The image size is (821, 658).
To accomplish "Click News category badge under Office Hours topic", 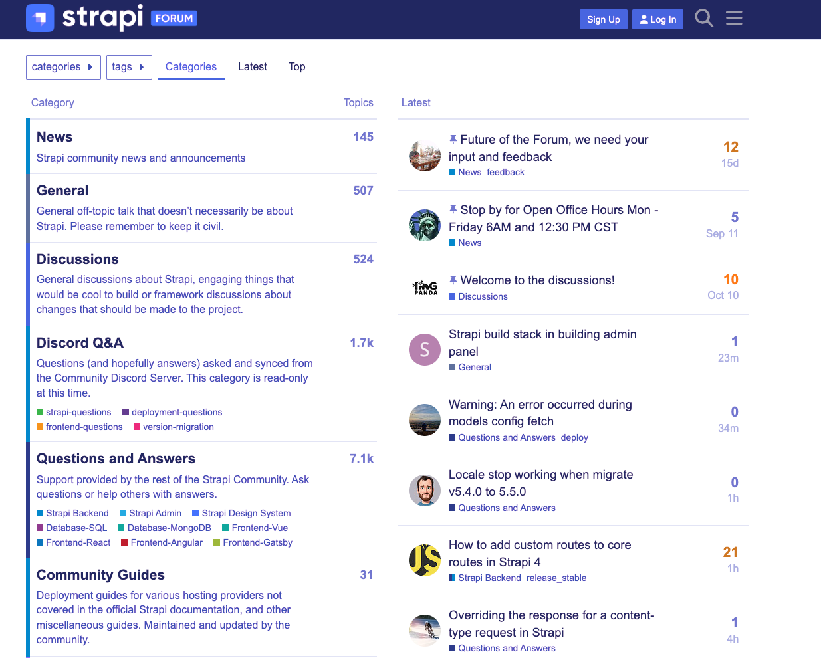I will click(x=465, y=243).
